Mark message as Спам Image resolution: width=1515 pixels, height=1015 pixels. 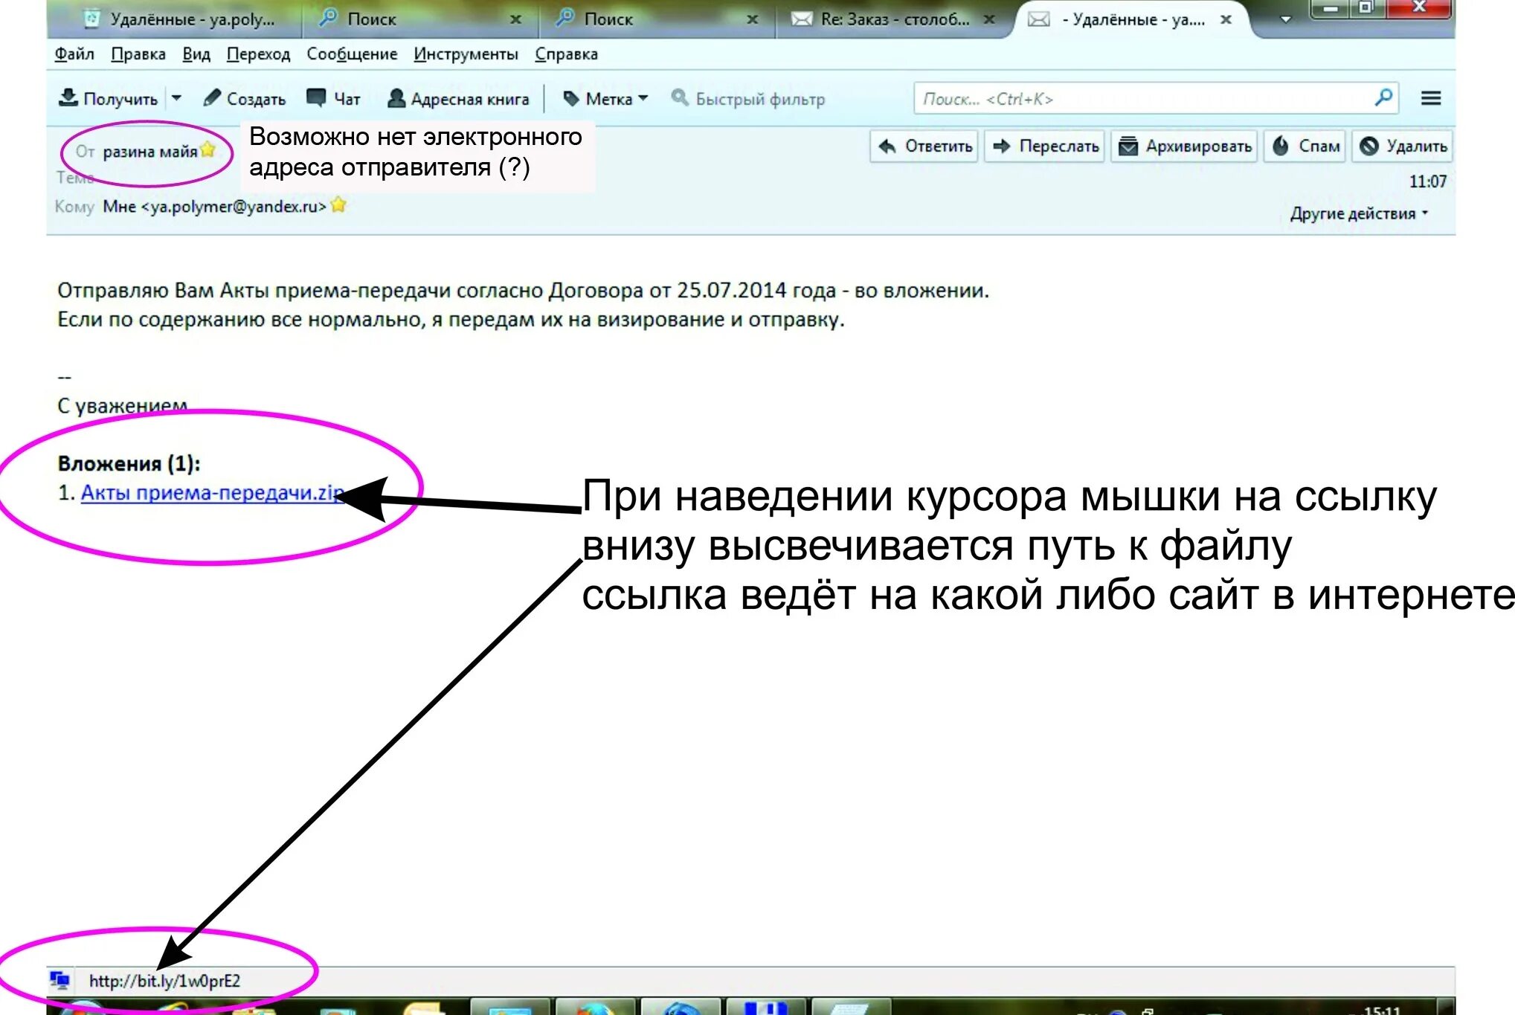pos(1305,146)
